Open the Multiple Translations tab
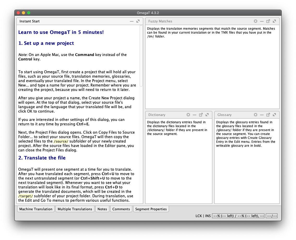This screenshot has height=240, width=296. click(x=75, y=209)
